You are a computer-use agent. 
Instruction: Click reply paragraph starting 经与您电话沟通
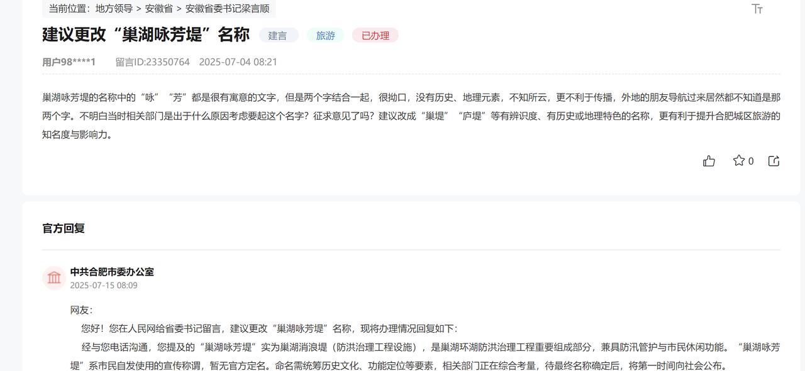pyautogui.click(x=425, y=357)
